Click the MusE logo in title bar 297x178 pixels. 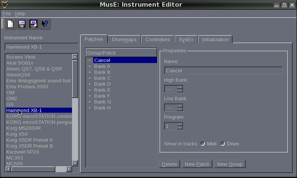[x=5, y=4]
